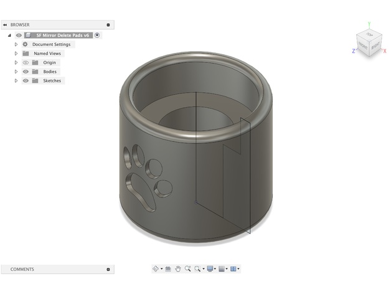Screen dimensions: 391x294
Task: Toggle visibility of the Origin folder
Action: click(26, 63)
